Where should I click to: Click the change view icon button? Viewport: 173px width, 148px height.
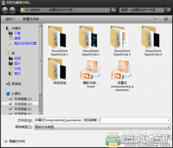coord(150,19)
